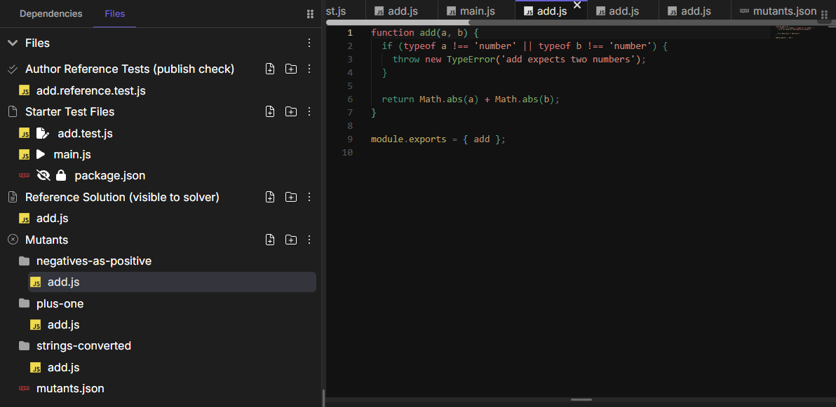Add new file to Reference Solution section

pyautogui.click(x=270, y=197)
